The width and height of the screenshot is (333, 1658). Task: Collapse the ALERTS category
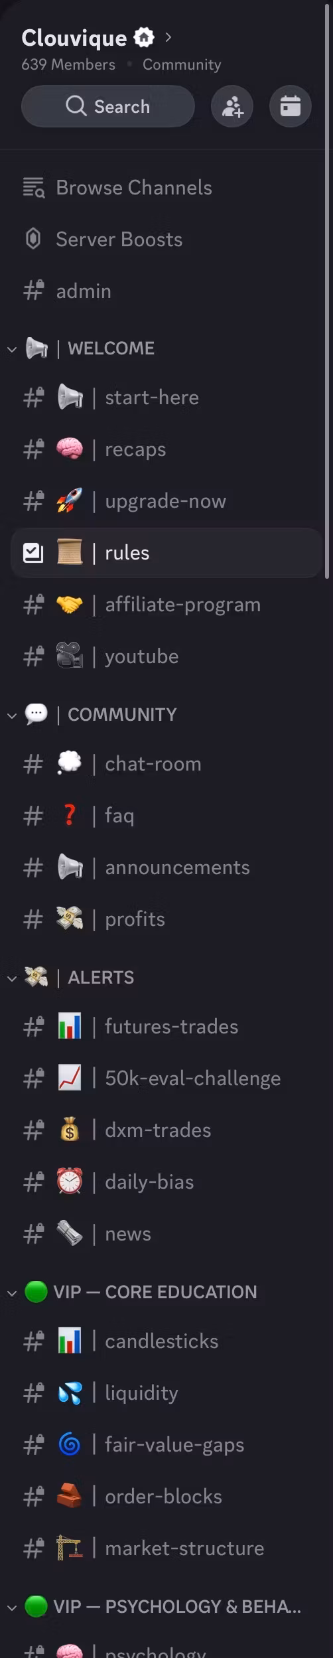pyautogui.click(x=12, y=978)
